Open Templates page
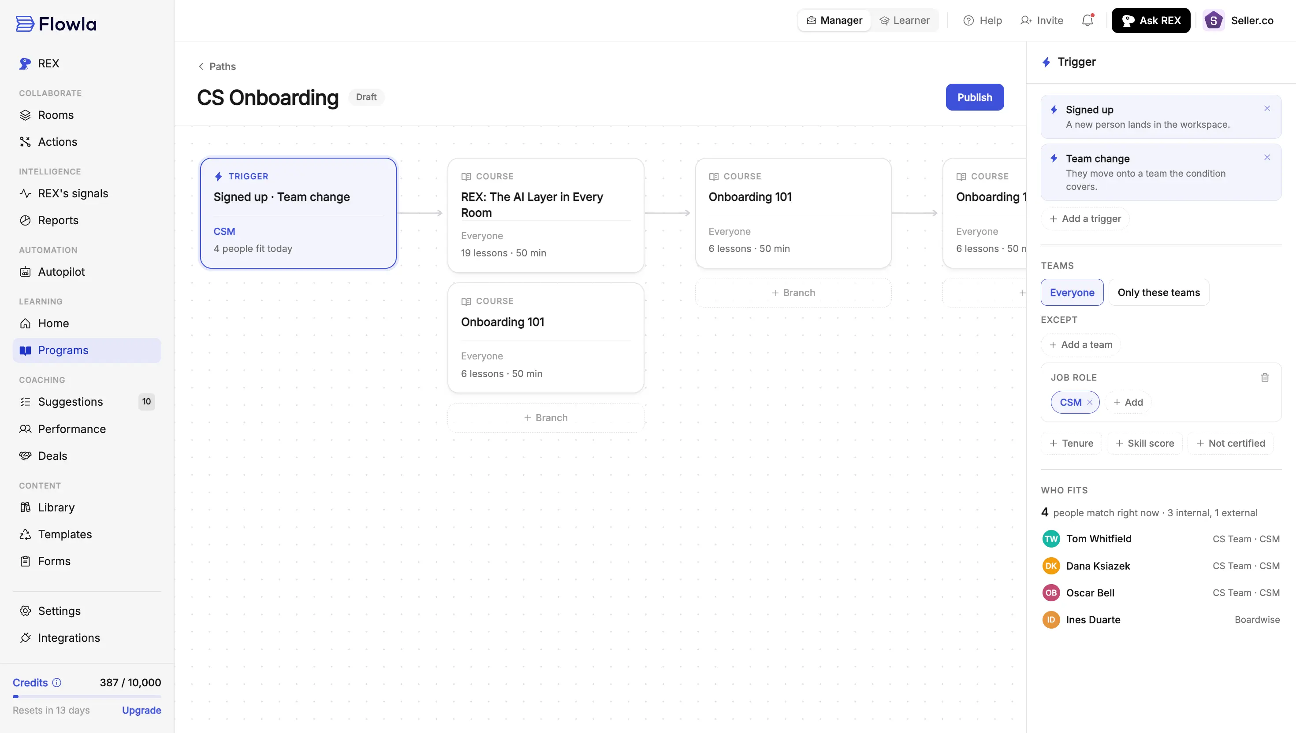Image resolution: width=1296 pixels, height=733 pixels. pyautogui.click(x=87, y=534)
